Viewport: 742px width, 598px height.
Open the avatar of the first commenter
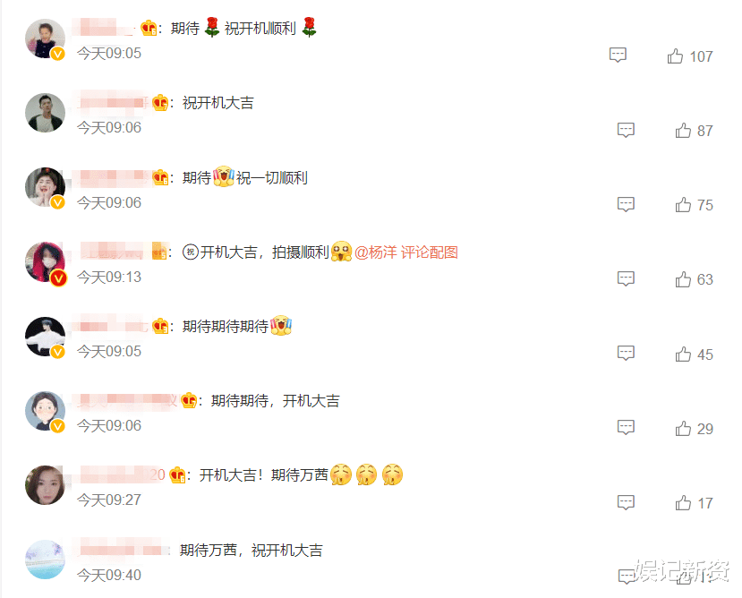(x=45, y=38)
